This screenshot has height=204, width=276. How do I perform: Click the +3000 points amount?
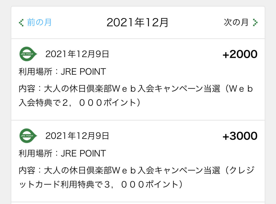240,136
